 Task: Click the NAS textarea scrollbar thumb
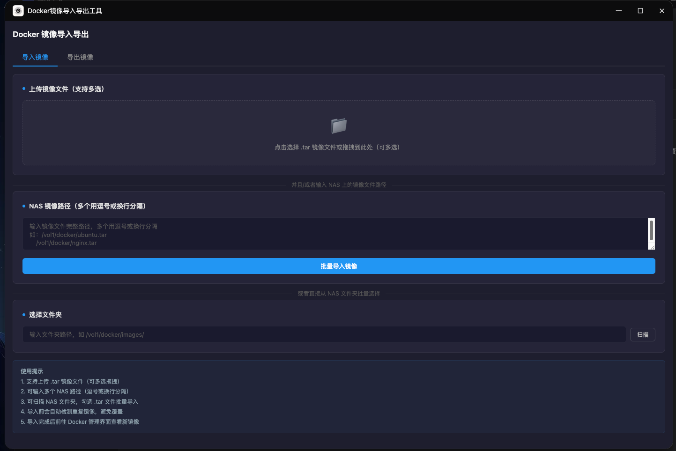[x=651, y=230]
